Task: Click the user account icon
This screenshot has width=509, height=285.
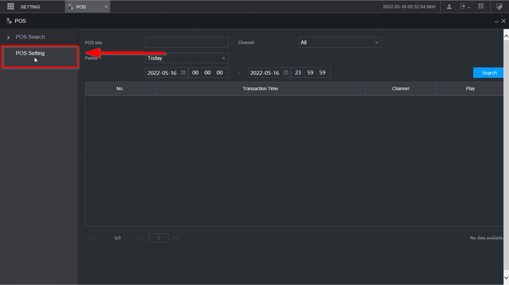Action: [x=449, y=6]
